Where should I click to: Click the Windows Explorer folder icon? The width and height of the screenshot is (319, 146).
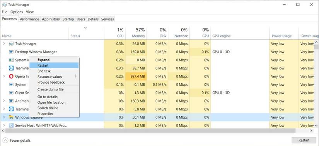pos(11,117)
